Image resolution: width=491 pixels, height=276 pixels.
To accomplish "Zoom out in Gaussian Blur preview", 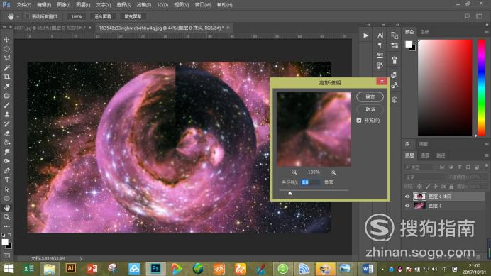I will (x=294, y=172).
